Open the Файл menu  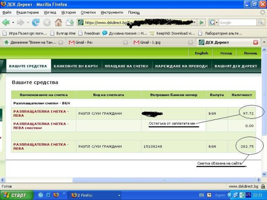click(x=7, y=12)
